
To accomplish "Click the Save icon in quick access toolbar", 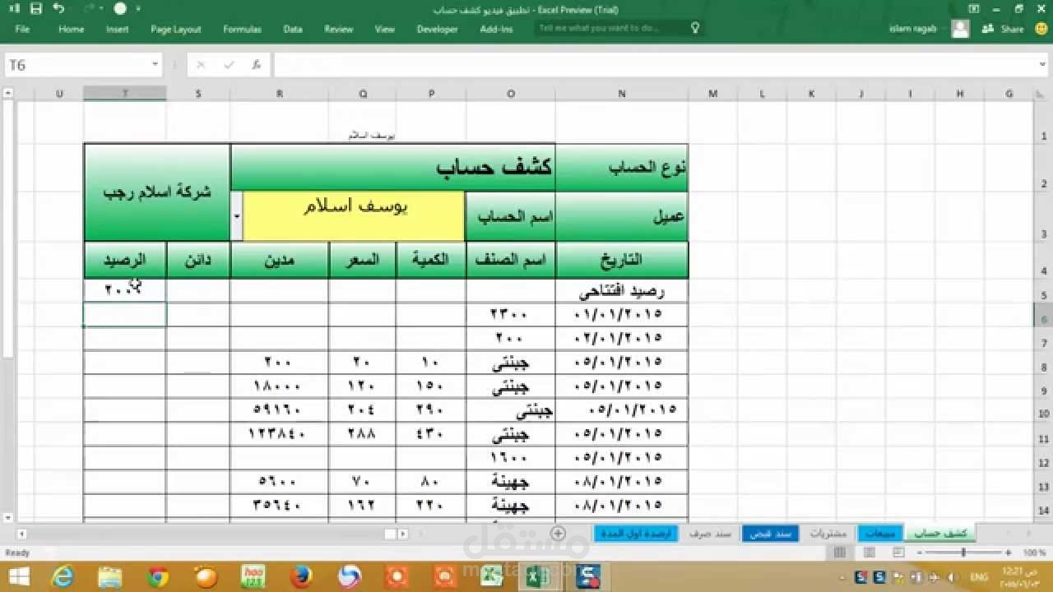I will (x=35, y=9).
